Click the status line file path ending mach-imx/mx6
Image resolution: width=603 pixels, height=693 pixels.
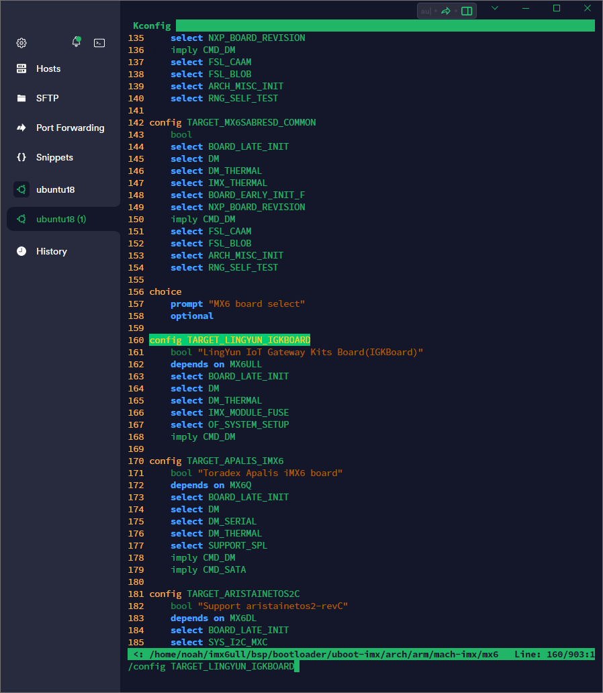324,654
